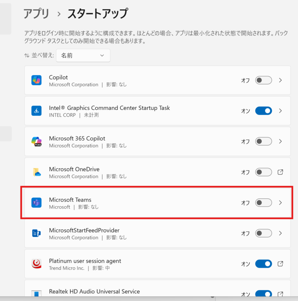Click the Microsoft Teams app icon

(x=37, y=203)
